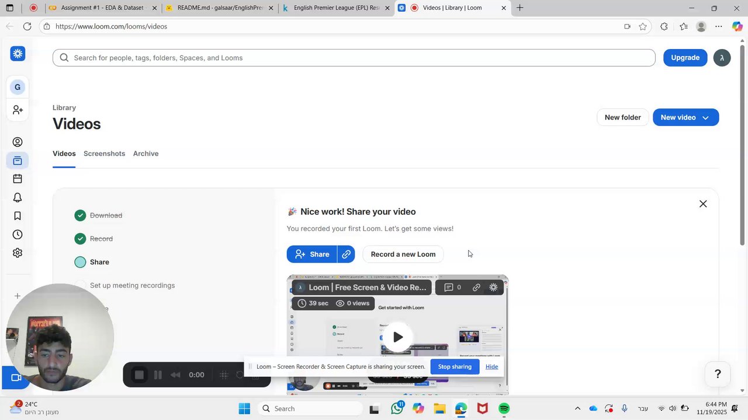
Task: Click the link icon on video thumbnail
Action: pos(476,288)
